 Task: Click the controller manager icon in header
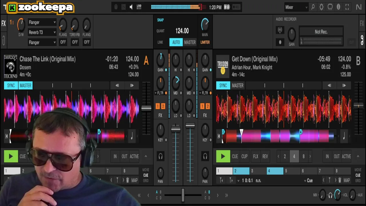pos(330,7)
